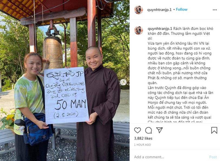Click the header profile avatar of quynhtranjp.1
Viewport: 220px width, 161px height.
pos(139,10)
